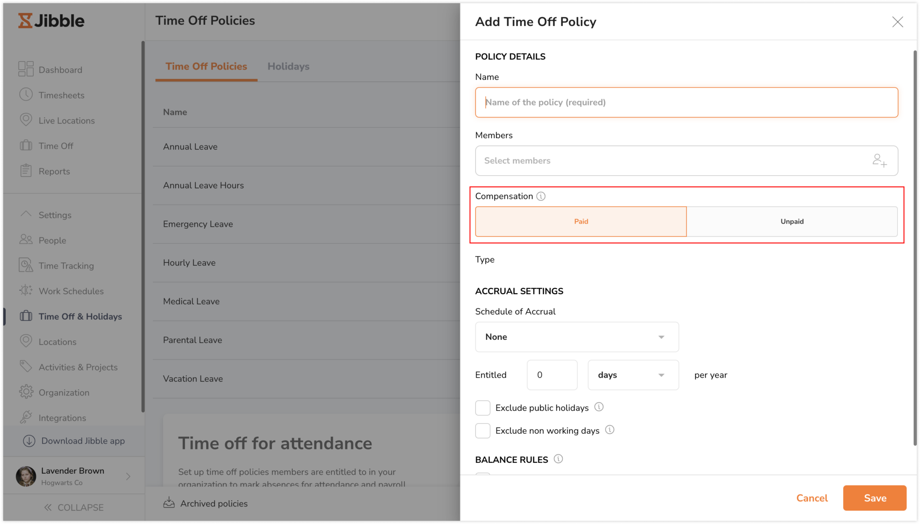Save the new time off policy
The width and height of the screenshot is (920, 524).
[874, 498]
